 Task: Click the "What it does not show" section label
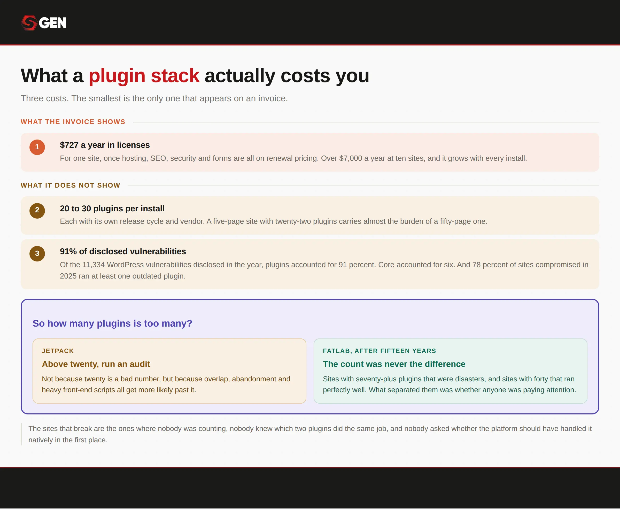pos(70,186)
